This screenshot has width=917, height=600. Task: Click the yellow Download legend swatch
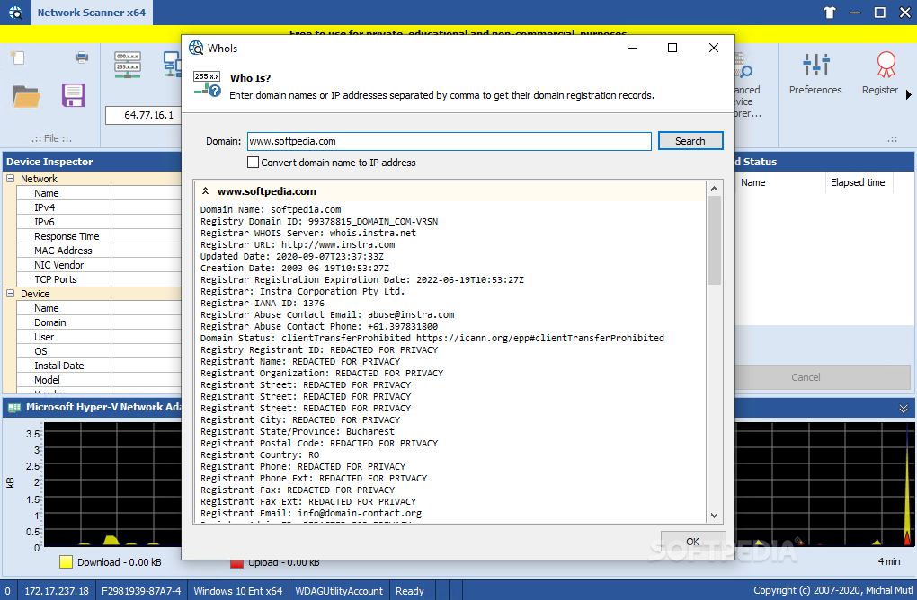pyautogui.click(x=67, y=562)
